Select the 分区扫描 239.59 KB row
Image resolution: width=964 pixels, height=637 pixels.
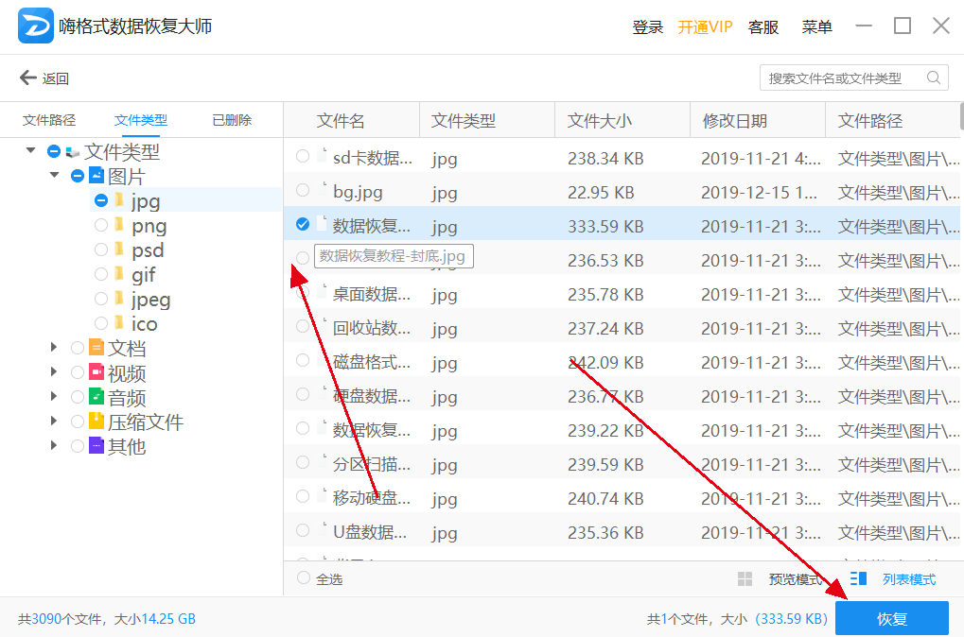(622, 464)
